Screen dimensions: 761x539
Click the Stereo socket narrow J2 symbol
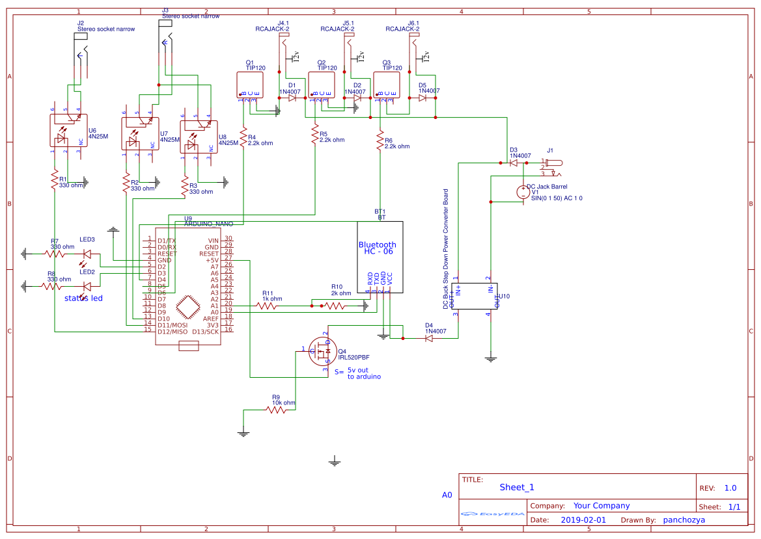[x=78, y=46]
